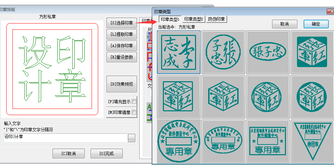Open the [D]效果预览 preview button
This screenshot has height=168, width=334.
click(122, 84)
